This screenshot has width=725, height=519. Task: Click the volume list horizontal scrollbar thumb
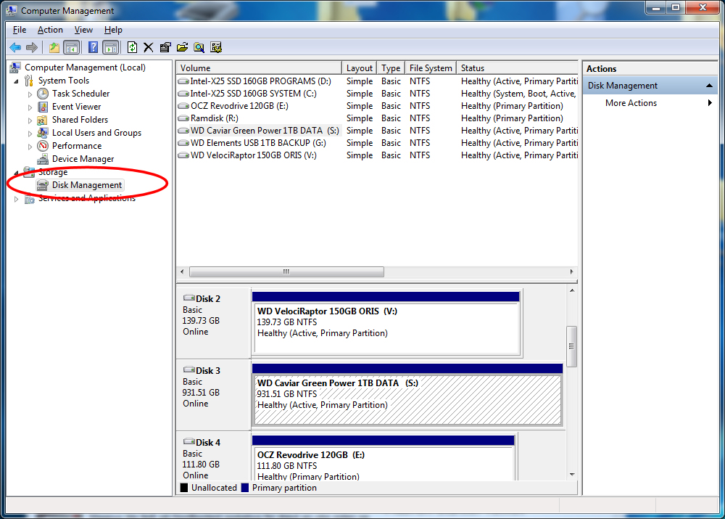click(286, 271)
